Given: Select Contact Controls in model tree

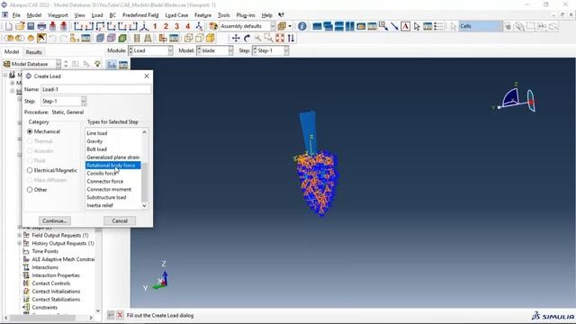Looking at the screenshot, I should coord(50,283).
